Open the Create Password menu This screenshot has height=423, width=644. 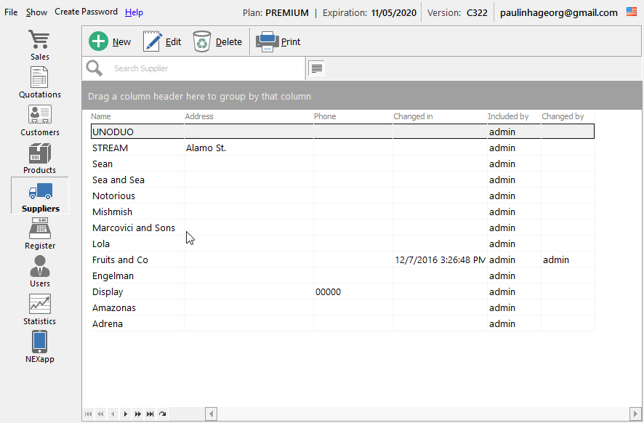coord(86,12)
